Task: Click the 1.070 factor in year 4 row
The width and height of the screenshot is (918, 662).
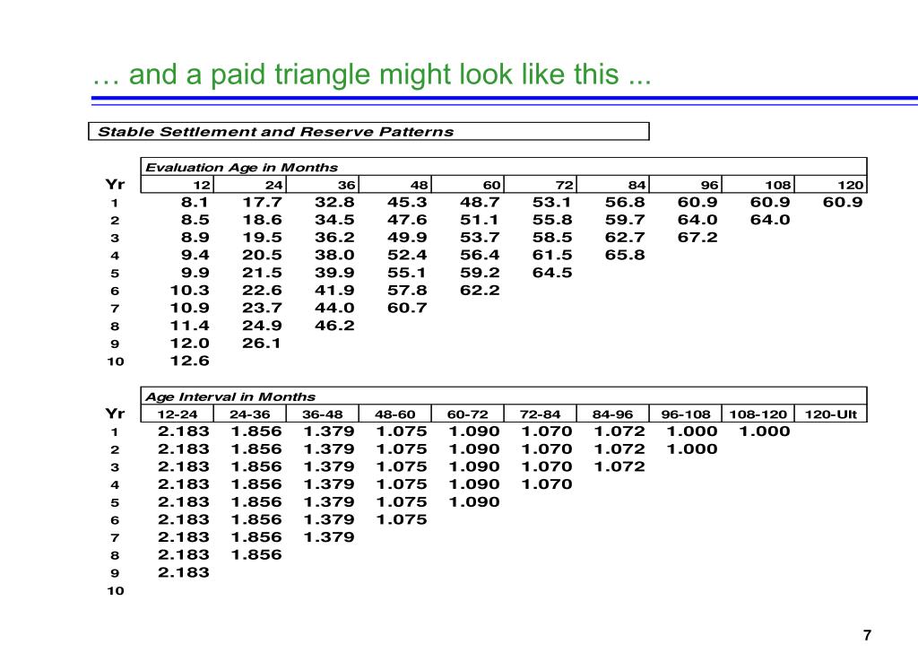Action: tap(547, 484)
